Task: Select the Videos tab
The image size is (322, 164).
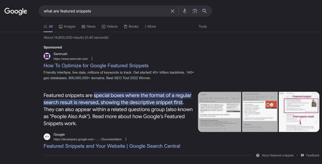Action: pos(109,26)
